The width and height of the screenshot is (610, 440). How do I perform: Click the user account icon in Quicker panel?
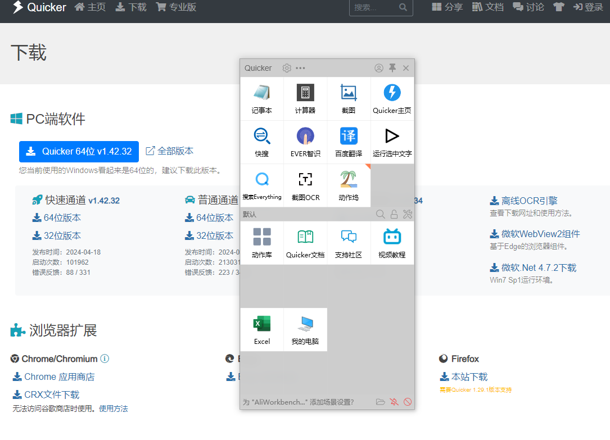(x=379, y=68)
